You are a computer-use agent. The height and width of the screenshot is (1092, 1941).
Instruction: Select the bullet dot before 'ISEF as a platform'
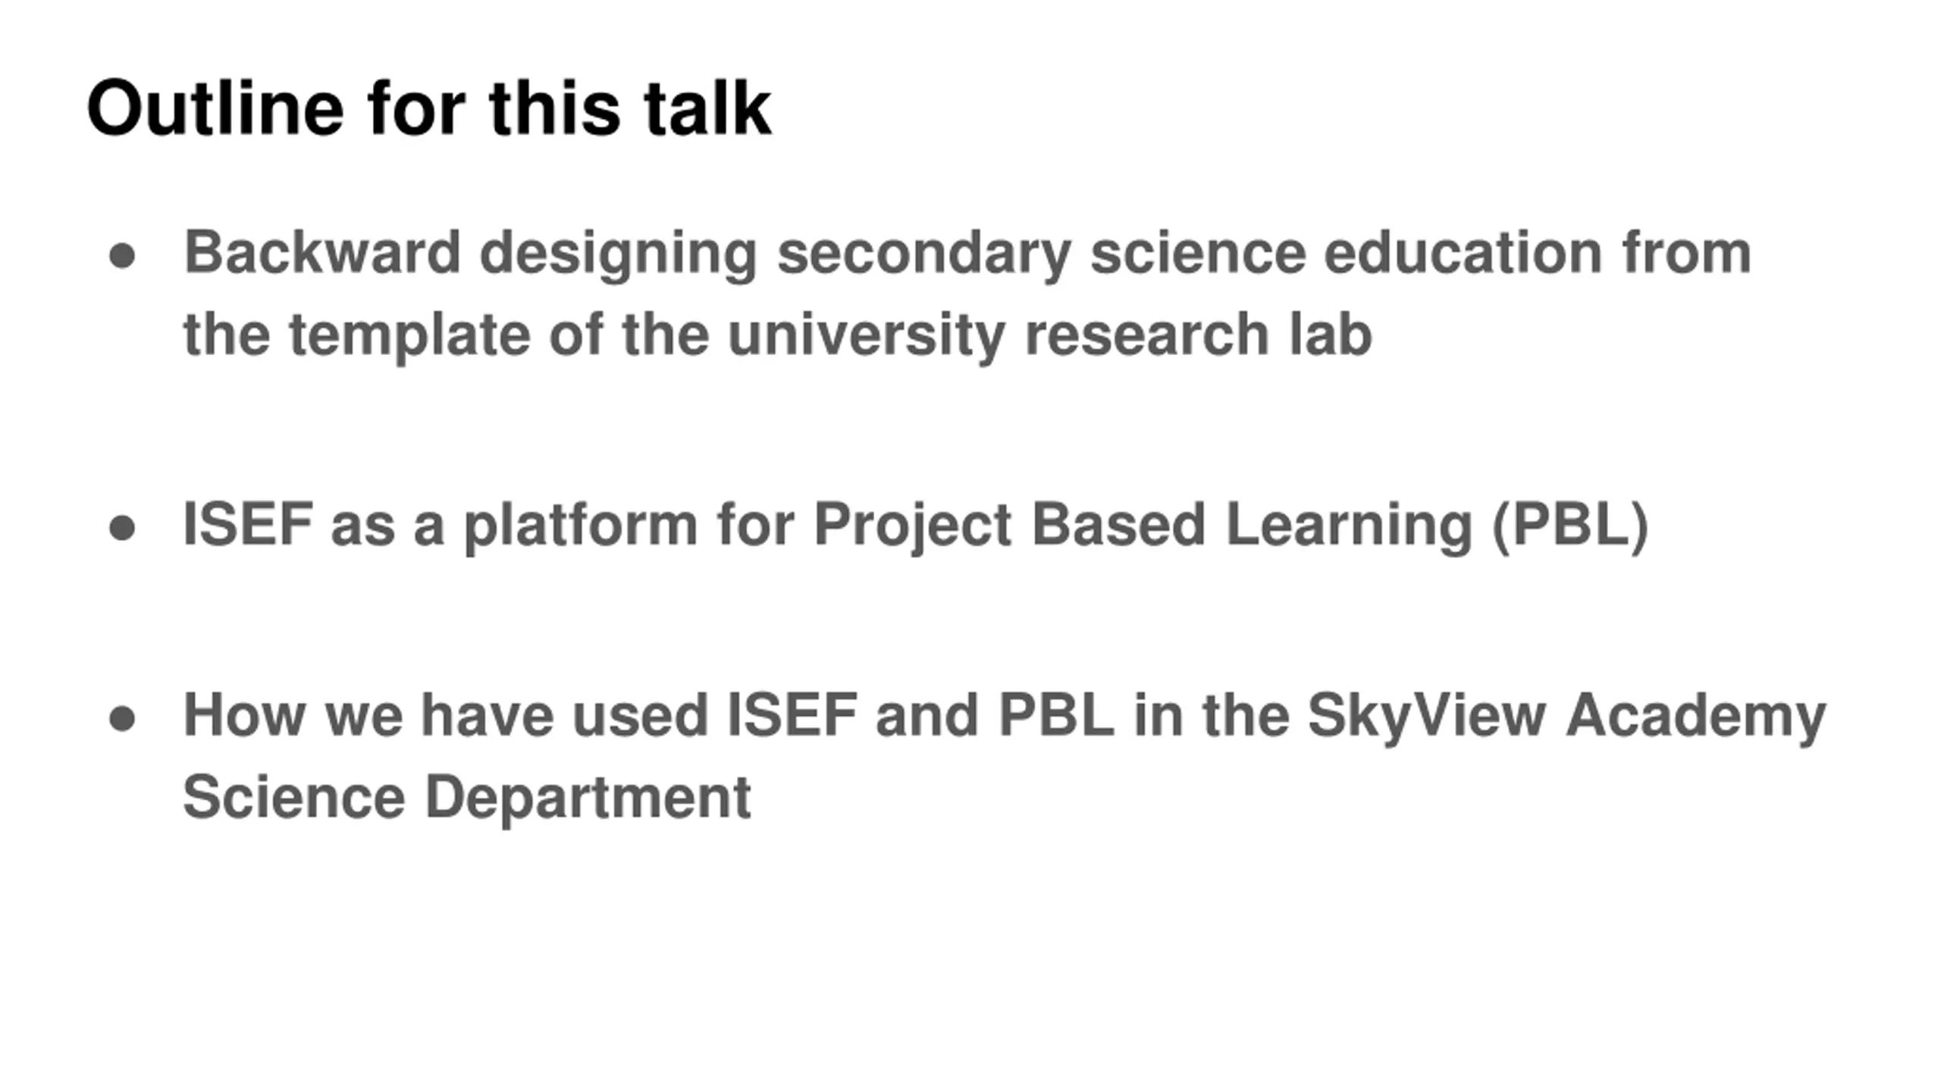click(122, 528)
